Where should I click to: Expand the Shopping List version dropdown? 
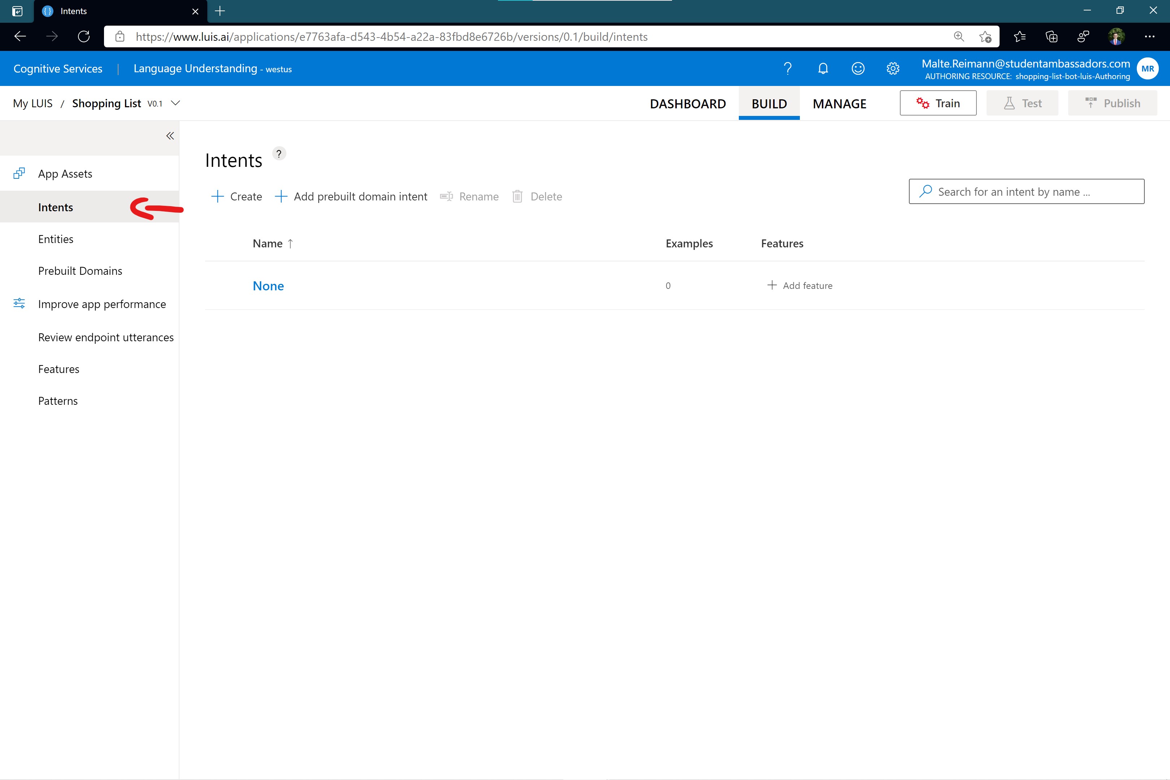point(176,103)
